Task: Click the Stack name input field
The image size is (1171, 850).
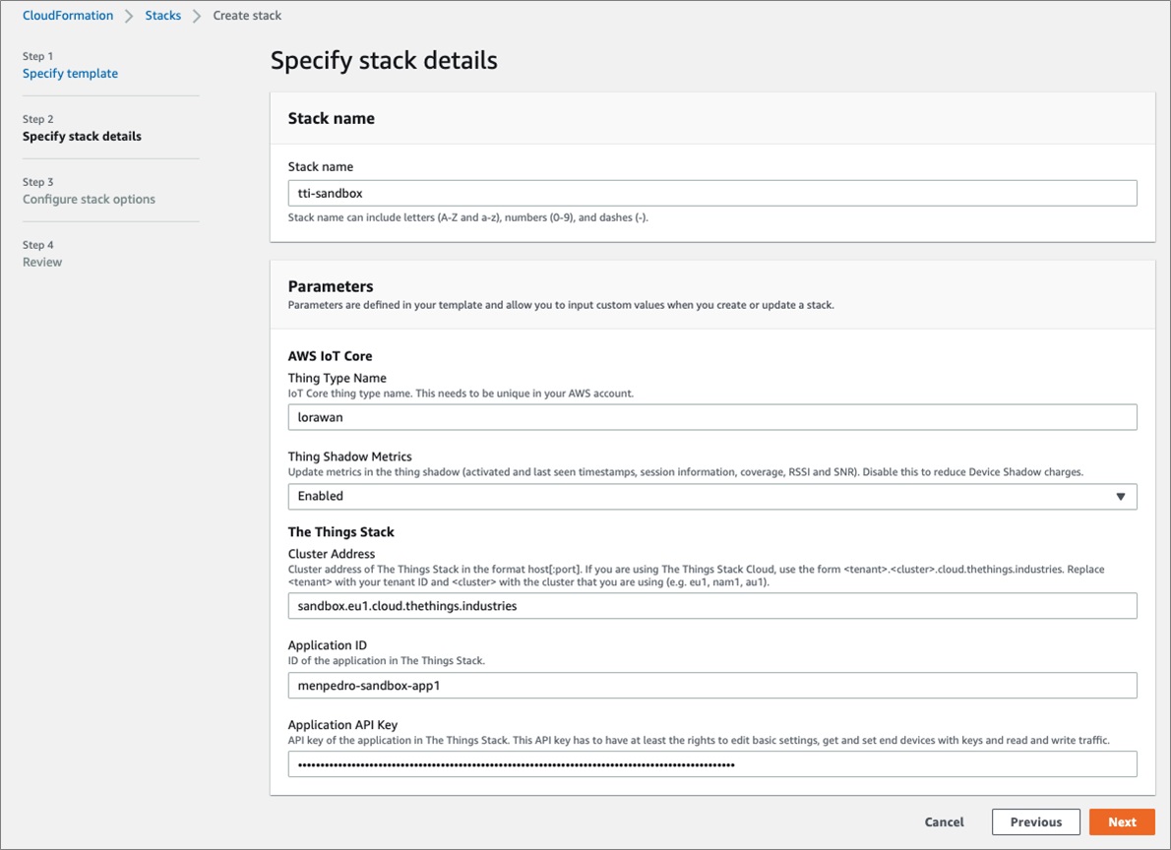Action: 712,194
